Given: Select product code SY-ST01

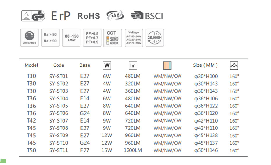Looking at the screenshot, I should [x=59, y=77].
